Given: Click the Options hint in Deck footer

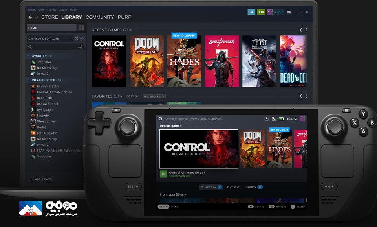Looking at the screenshot, I should pyautogui.click(x=278, y=207).
